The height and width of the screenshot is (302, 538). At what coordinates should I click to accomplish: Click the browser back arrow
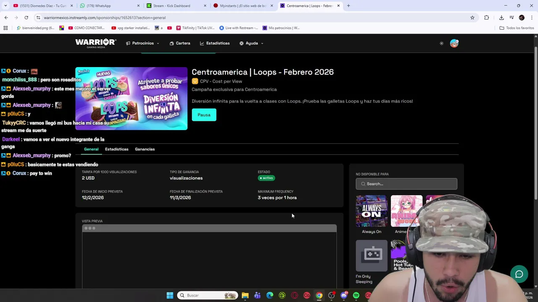(x=6, y=18)
